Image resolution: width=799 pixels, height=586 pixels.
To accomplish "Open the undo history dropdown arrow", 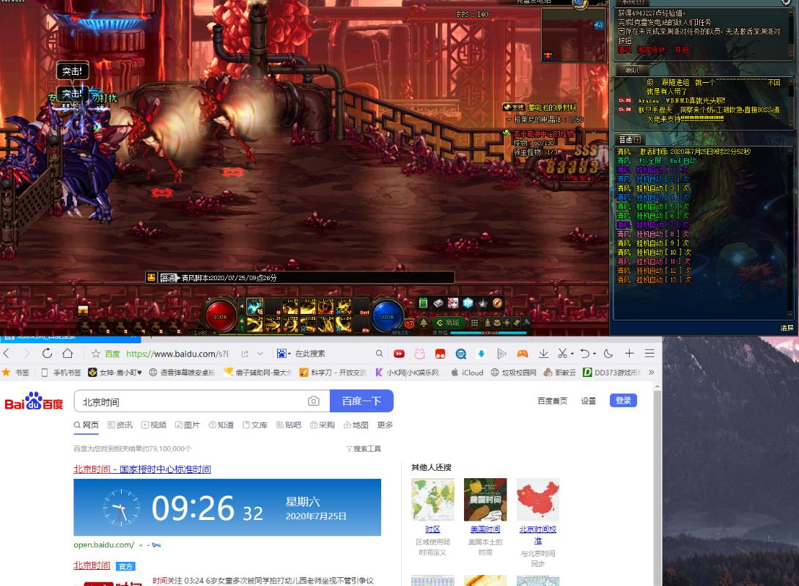I will tap(595, 353).
